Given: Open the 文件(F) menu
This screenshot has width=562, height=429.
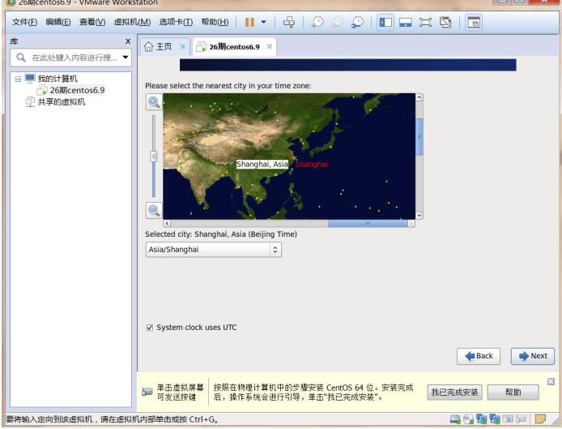Looking at the screenshot, I should [x=24, y=22].
